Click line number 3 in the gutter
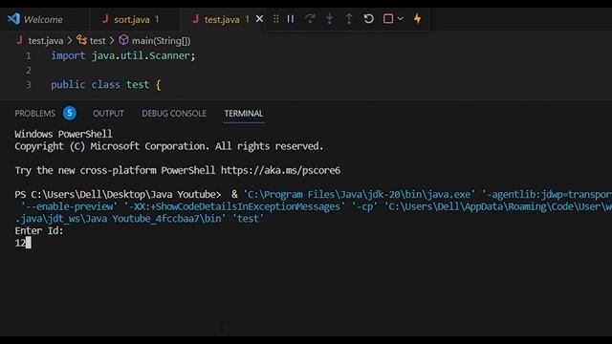Image resolution: width=612 pixels, height=344 pixels. (x=28, y=85)
